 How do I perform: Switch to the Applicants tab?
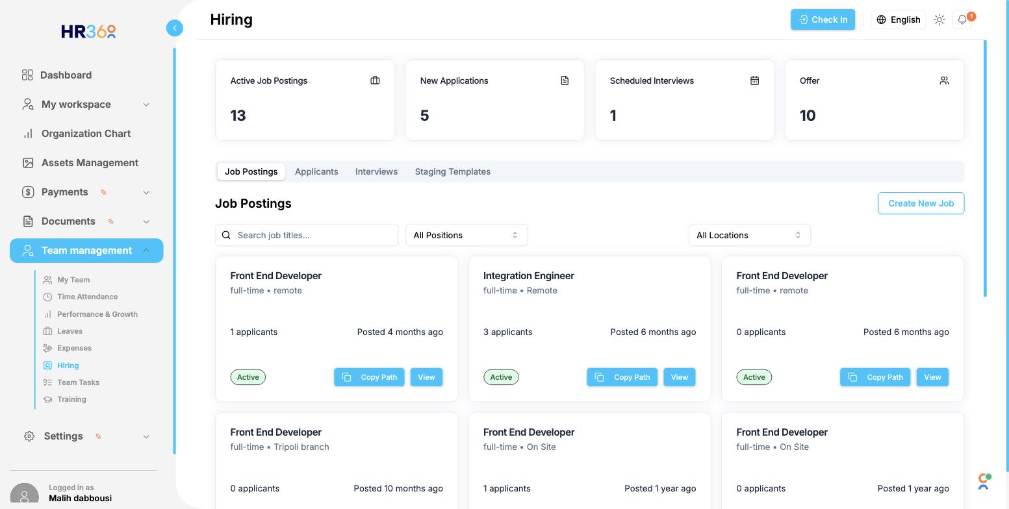316,171
